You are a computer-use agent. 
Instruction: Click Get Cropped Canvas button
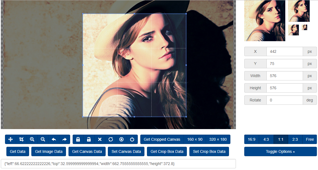click(x=162, y=139)
